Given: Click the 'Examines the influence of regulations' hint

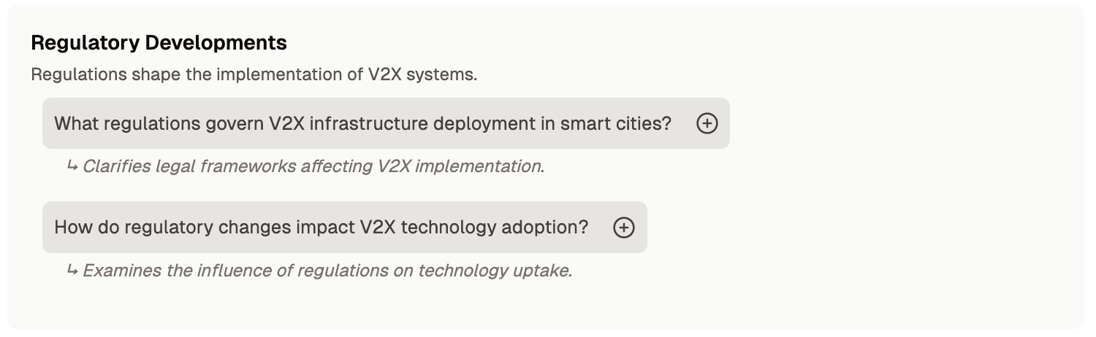Looking at the screenshot, I should tap(327, 271).
